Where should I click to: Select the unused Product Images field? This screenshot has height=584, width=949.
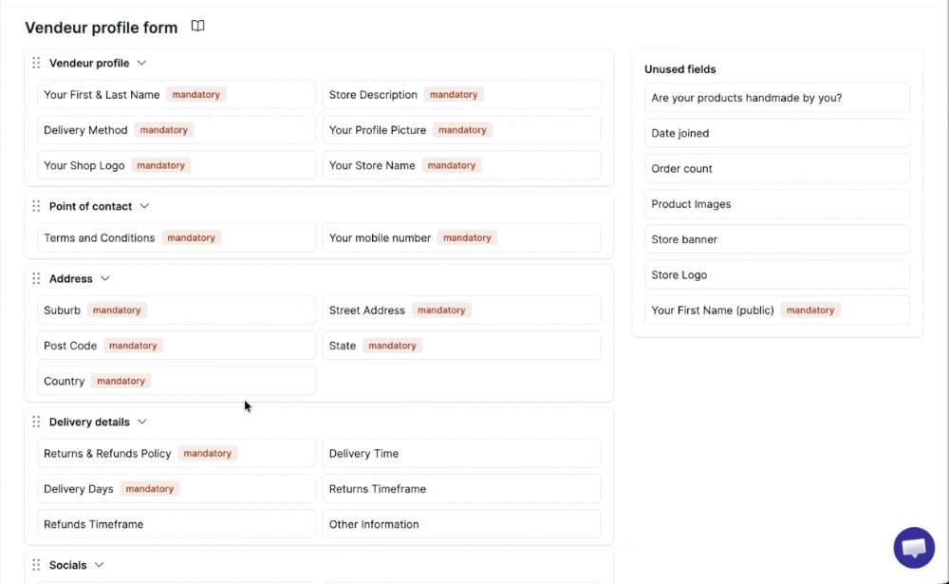(777, 204)
